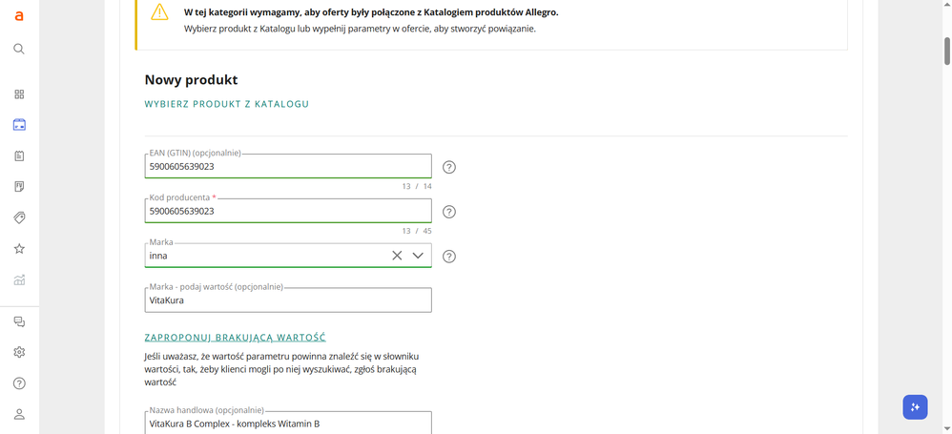Click the Nazwa handlowa input field

pyautogui.click(x=288, y=423)
